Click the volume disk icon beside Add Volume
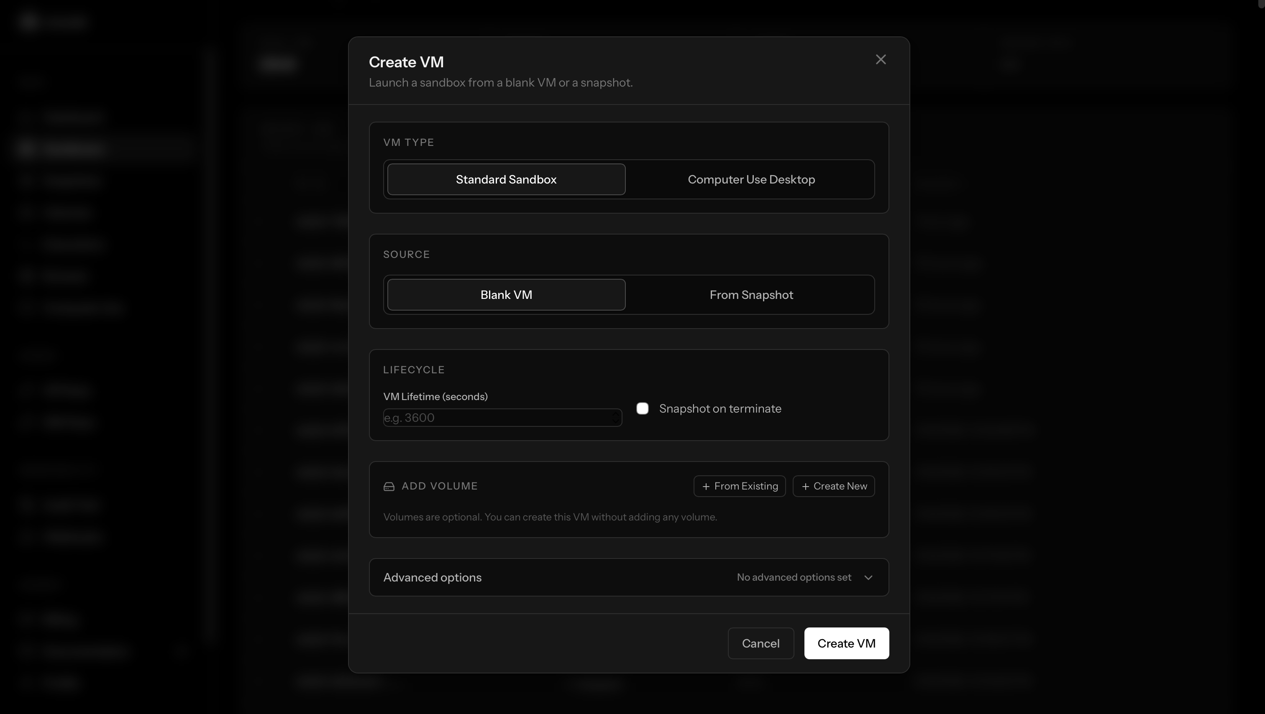The width and height of the screenshot is (1265, 714). pyautogui.click(x=389, y=486)
